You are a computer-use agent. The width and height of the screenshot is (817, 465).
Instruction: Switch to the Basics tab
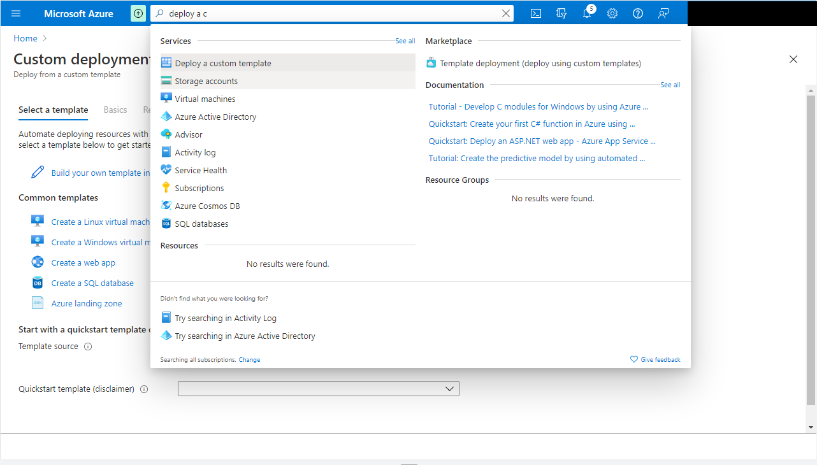pyautogui.click(x=115, y=110)
